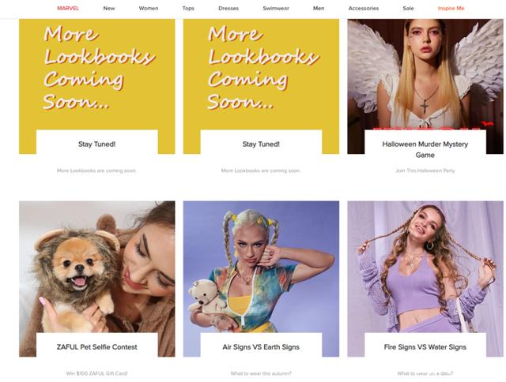Click the dog in lion costume photo
Image resolution: width=506 pixels, height=382 pixels.
96,267
